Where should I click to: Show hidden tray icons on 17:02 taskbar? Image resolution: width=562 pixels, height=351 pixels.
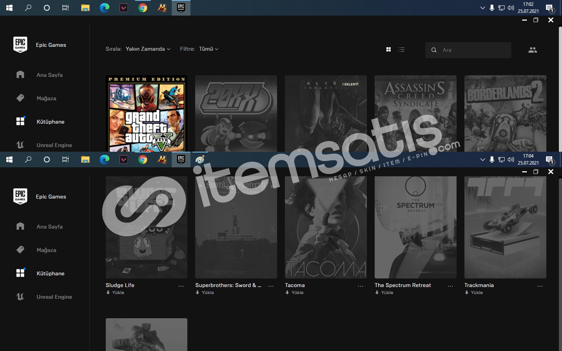coord(482,8)
